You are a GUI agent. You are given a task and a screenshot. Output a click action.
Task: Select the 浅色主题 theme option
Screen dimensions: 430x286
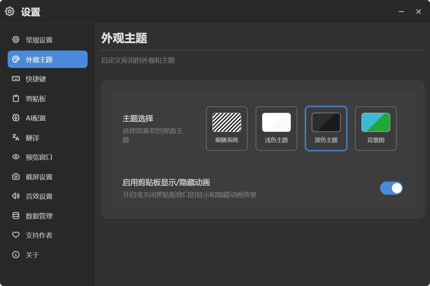point(276,128)
